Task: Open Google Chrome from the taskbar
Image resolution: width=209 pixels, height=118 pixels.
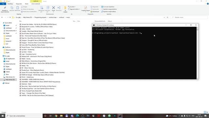Action: coord(56,116)
